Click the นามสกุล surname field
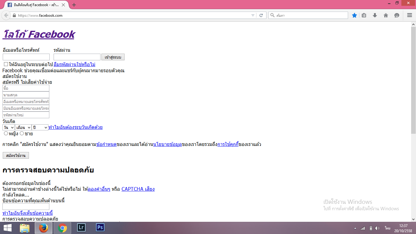This screenshot has height=234, width=416. click(x=26, y=95)
